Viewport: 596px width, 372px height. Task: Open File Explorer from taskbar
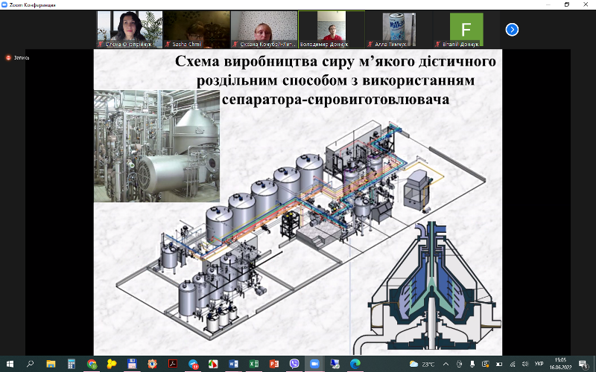point(51,364)
